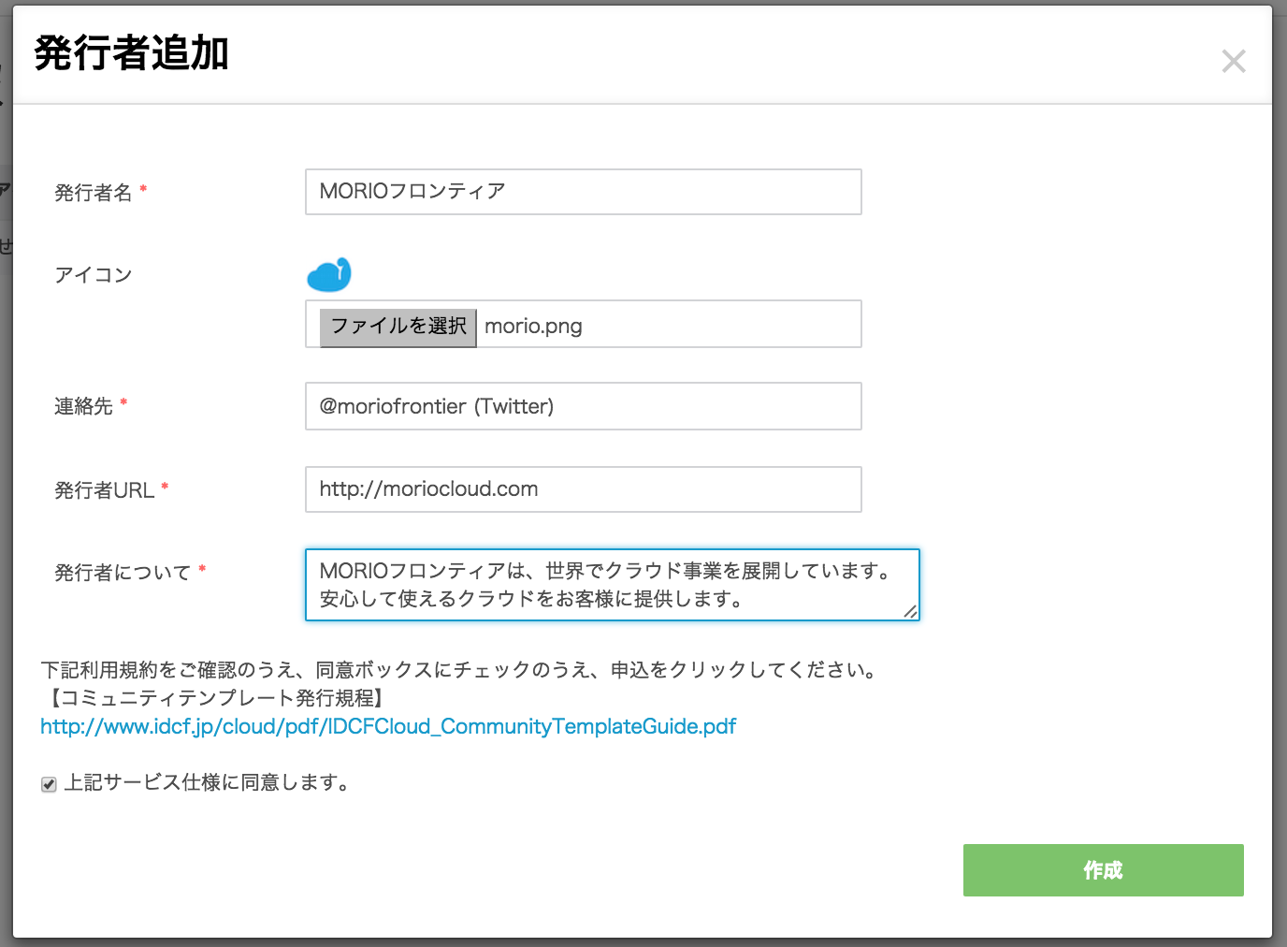Click the 発行者追加 dialog title
1287x947 pixels.
[132, 53]
